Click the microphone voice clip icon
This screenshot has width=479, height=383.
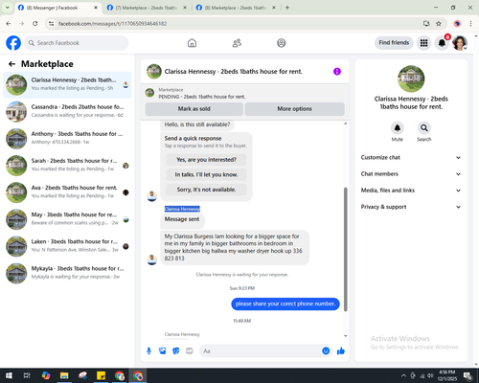click(148, 351)
